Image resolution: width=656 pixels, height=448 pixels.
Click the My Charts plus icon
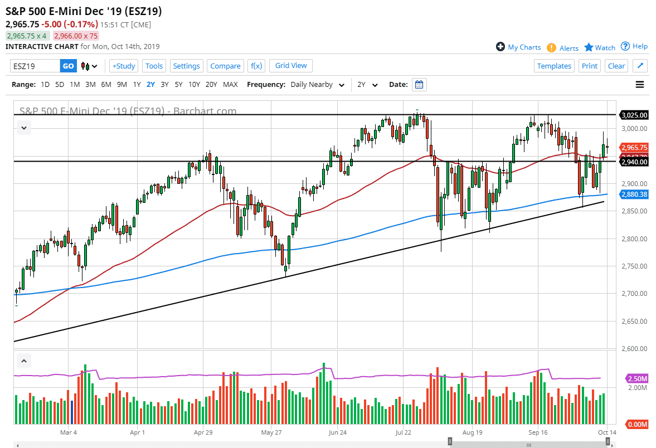500,47
